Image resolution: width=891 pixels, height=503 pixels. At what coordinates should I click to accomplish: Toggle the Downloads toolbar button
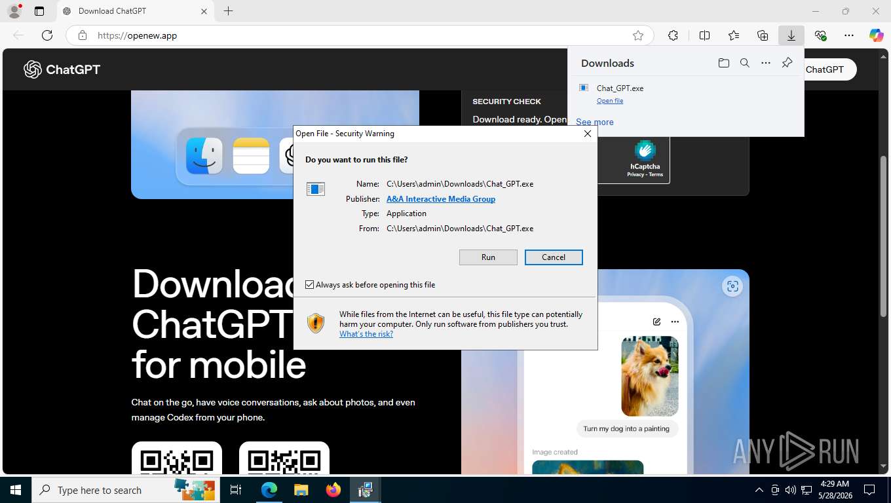791,35
